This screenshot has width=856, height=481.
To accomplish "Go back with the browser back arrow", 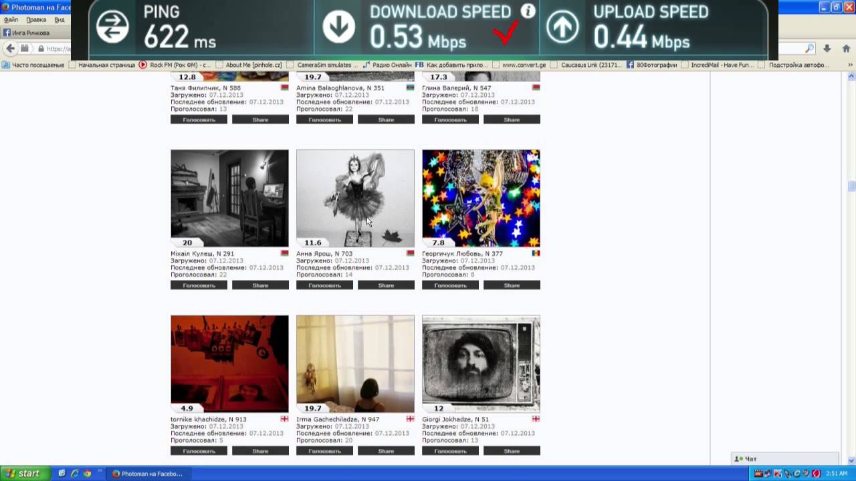I will pyautogui.click(x=10, y=49).
